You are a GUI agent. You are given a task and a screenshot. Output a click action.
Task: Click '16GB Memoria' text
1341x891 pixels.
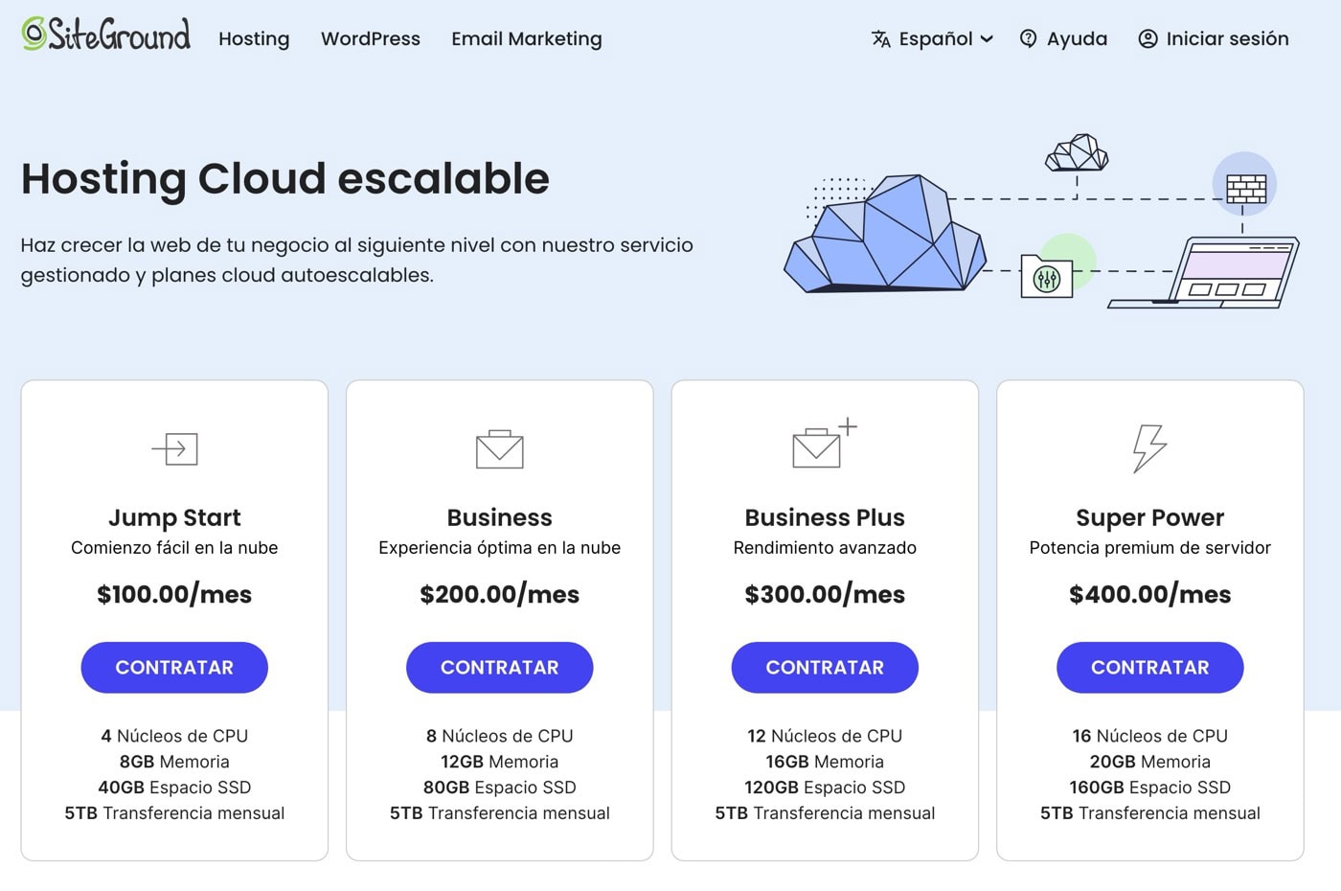point(825,762)
